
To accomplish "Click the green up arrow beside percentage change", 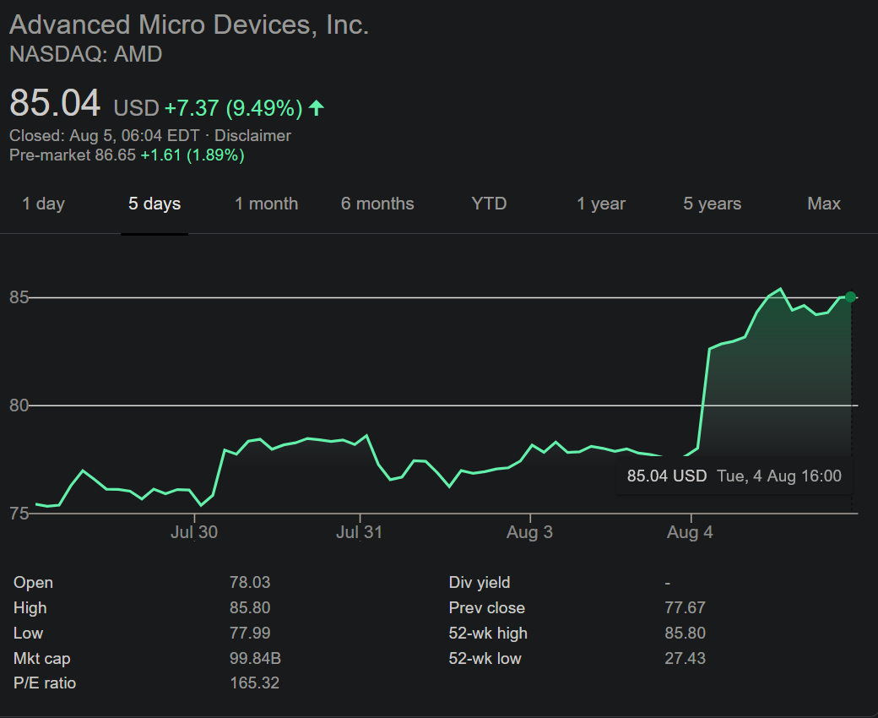I will [317, 108].
